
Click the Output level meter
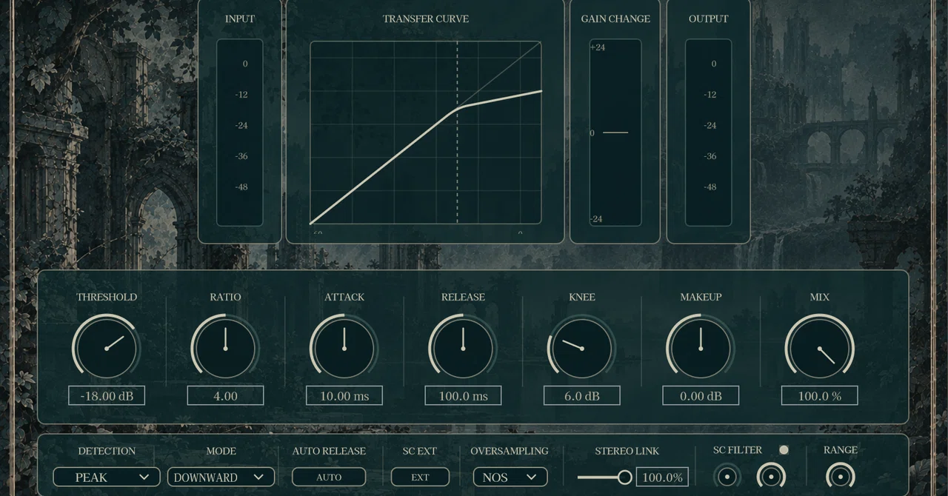coord(708,133)
